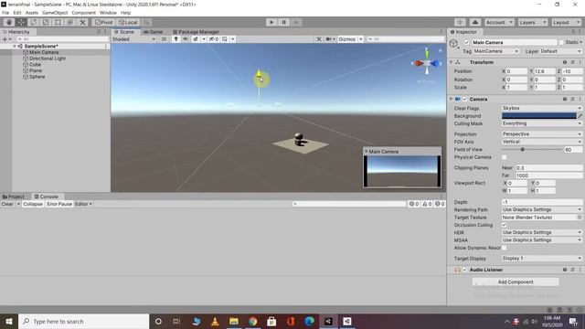The height and width of the screenshot is (329, 585).
Task: Click the Pause button
Action: tap(284, 22)
